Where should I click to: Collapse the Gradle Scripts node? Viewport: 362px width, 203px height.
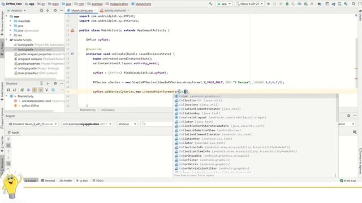coord(6,40)
